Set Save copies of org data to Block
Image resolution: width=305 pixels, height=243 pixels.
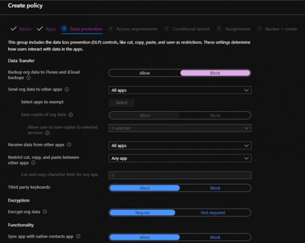[215, 115]
